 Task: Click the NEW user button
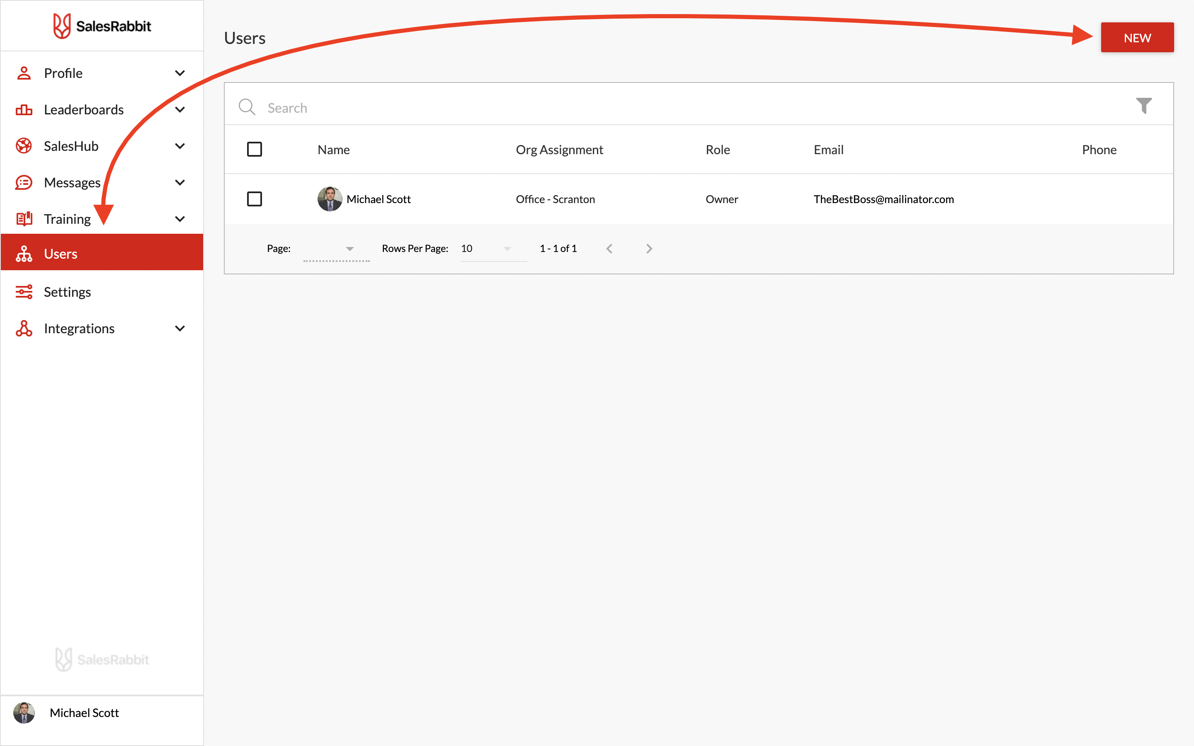pos(1137,37)
